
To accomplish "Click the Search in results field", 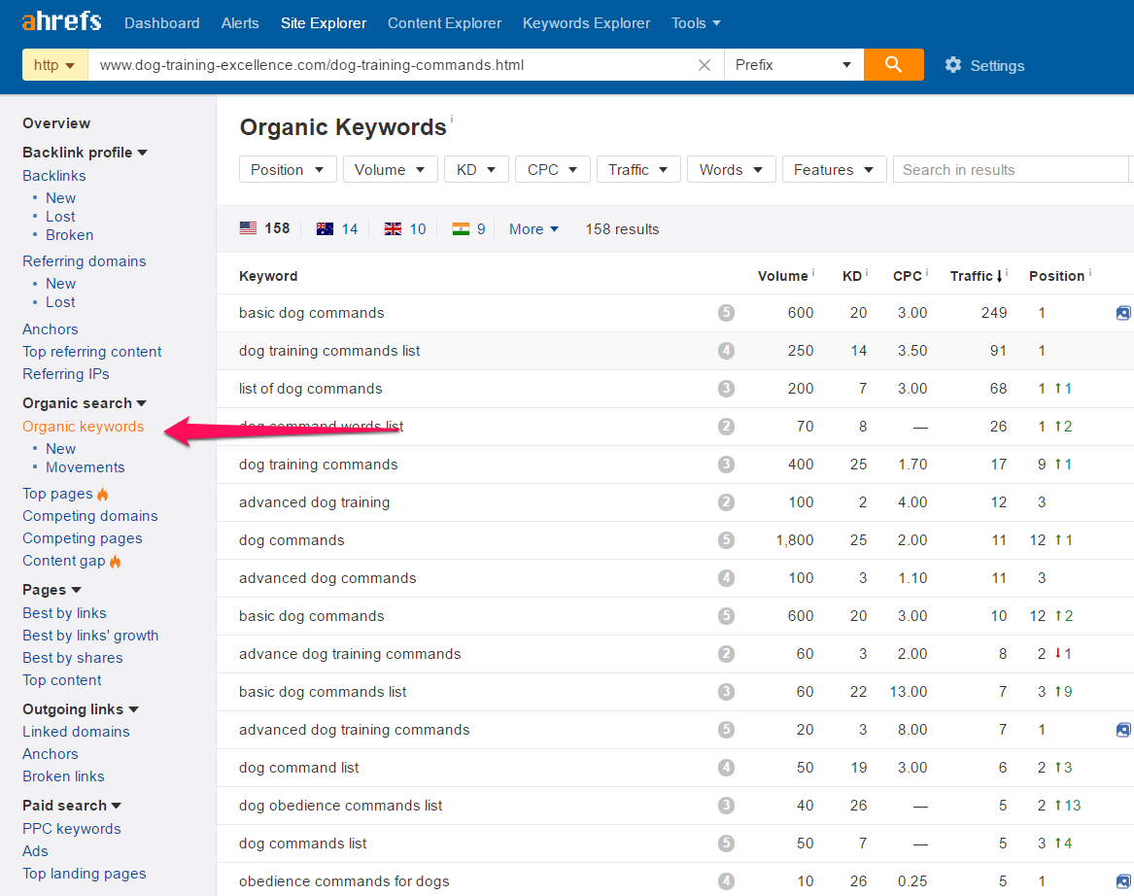I will (1011, 169).
